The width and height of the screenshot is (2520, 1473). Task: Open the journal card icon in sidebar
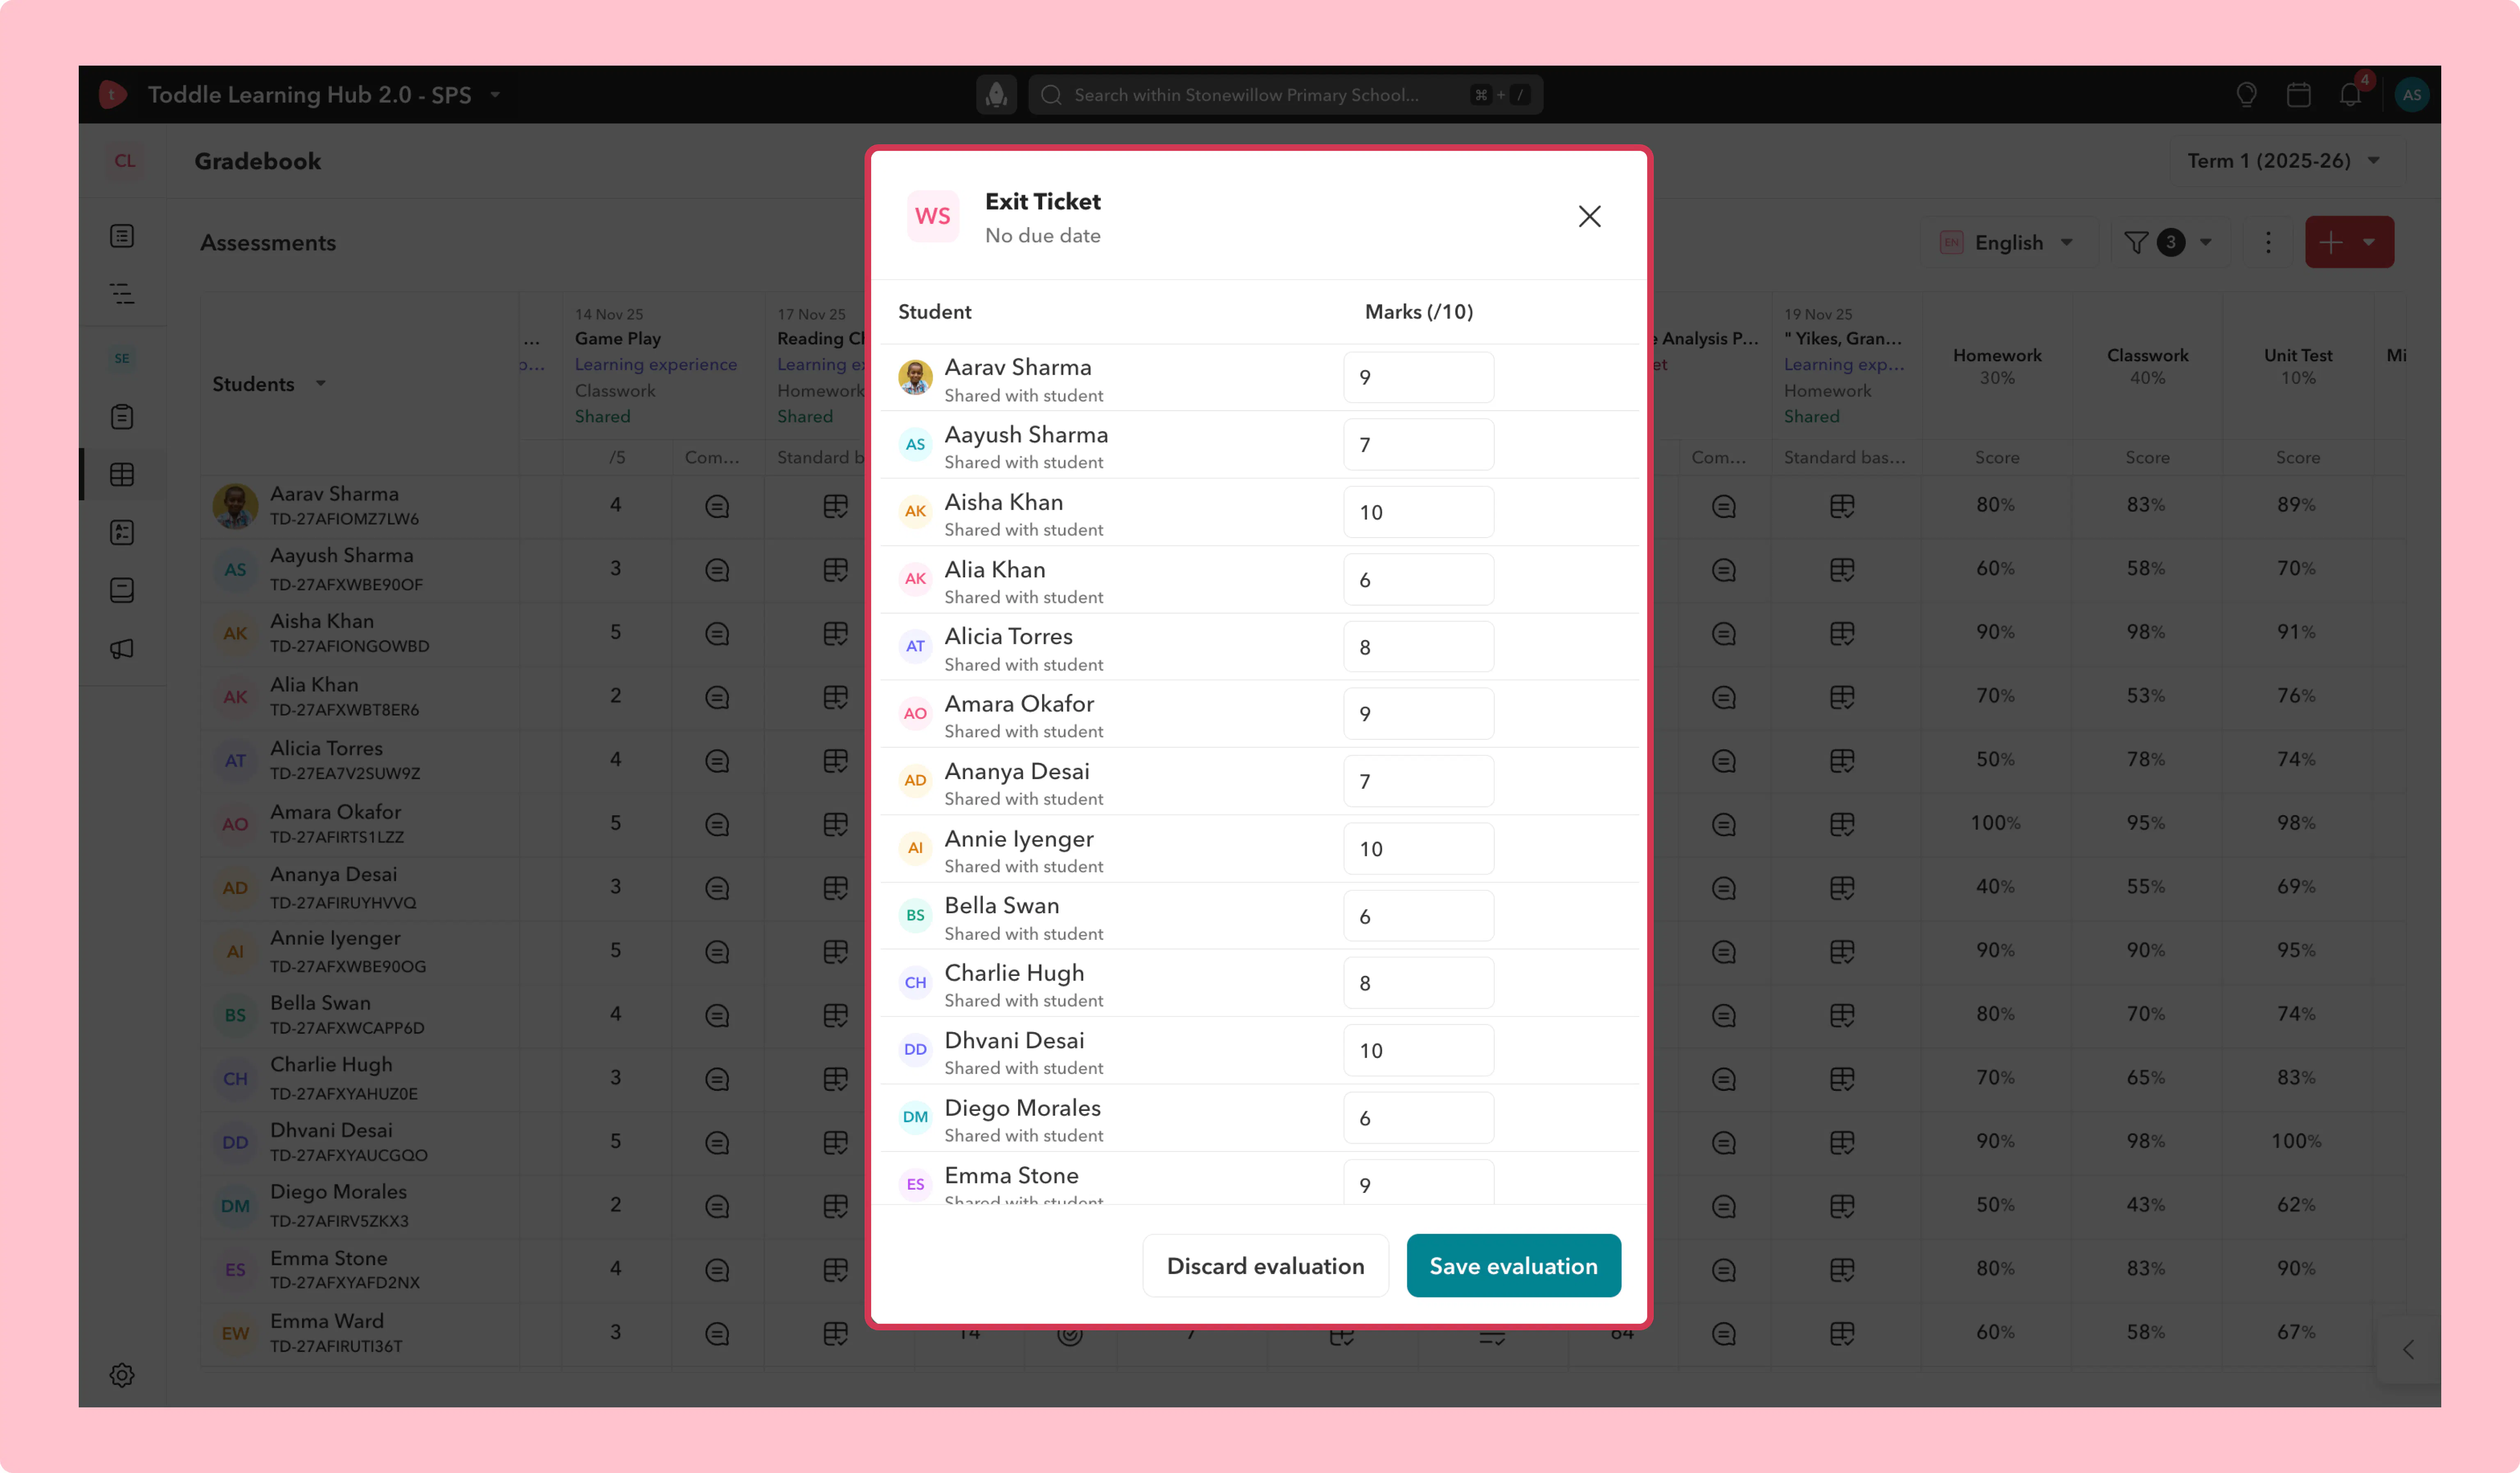click(122, 590)
